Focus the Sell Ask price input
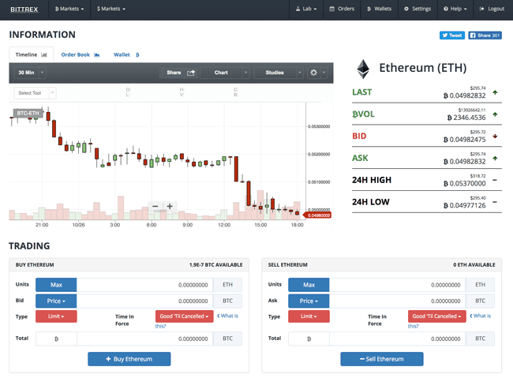Image resolution: width=513 pixels, height=378 pixels. point(397,301)
